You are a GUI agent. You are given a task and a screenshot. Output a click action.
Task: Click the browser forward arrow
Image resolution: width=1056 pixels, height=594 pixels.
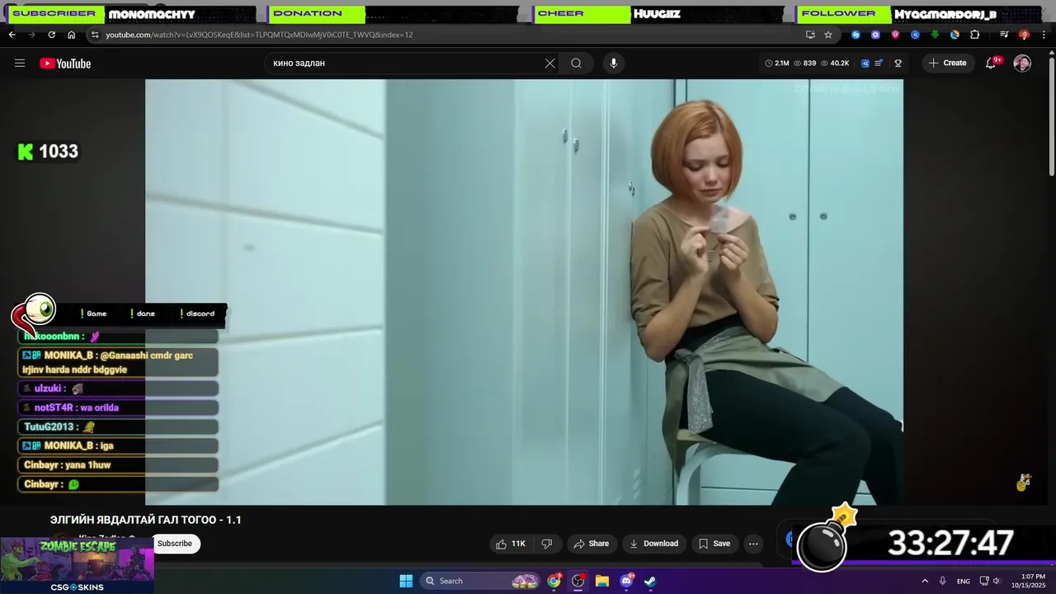(31, 35)
